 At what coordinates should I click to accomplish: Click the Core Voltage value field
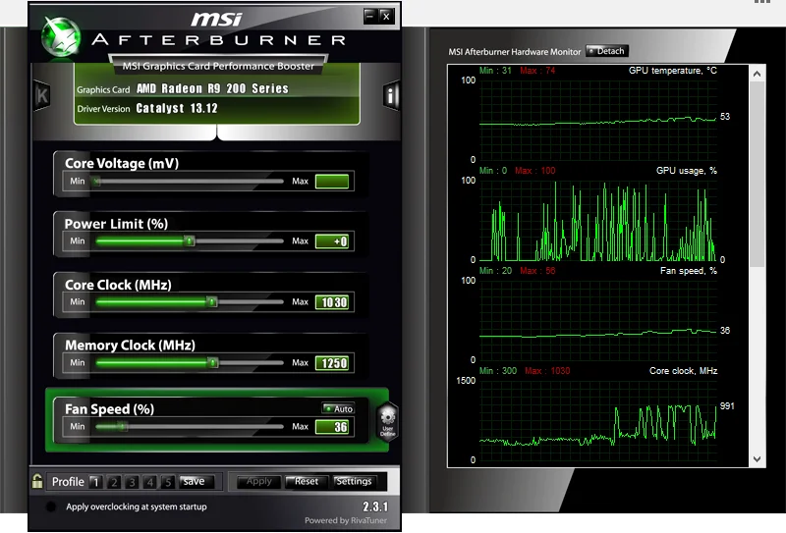pyautogui.click(x=332, y=181)
